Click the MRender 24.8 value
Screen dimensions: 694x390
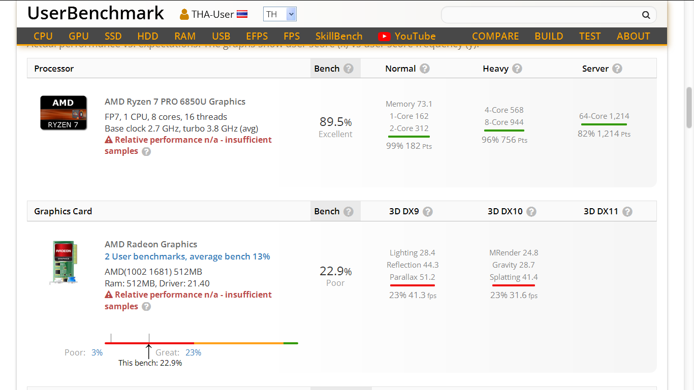(x=514, y=253)
